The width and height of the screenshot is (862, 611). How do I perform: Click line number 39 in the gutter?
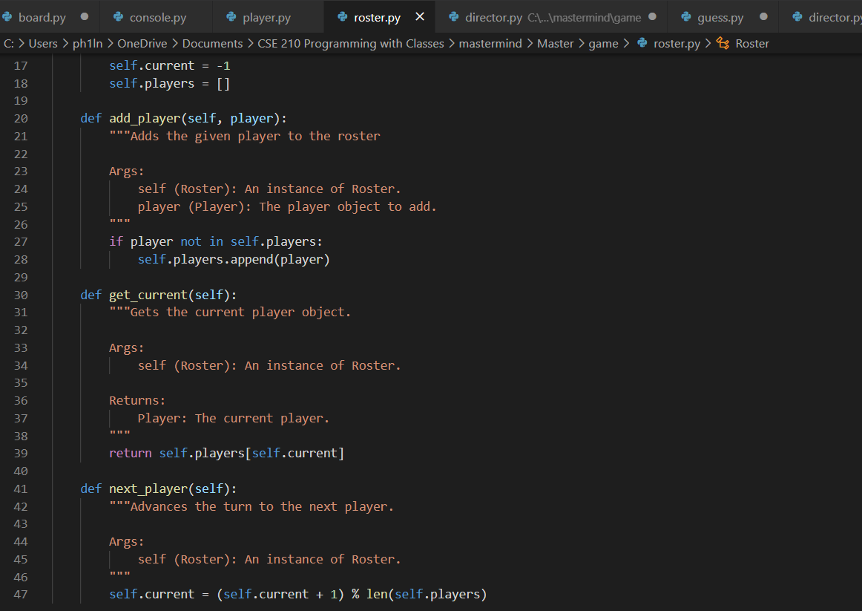pyautogui.click(x=21, y=453)
